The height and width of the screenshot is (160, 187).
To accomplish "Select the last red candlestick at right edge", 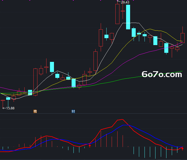I will [182, 38].
